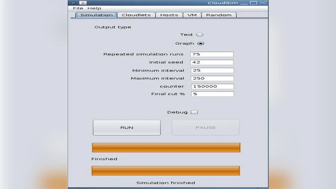Open the VM tab
The image size is (336, 189).
click(192, 15)
